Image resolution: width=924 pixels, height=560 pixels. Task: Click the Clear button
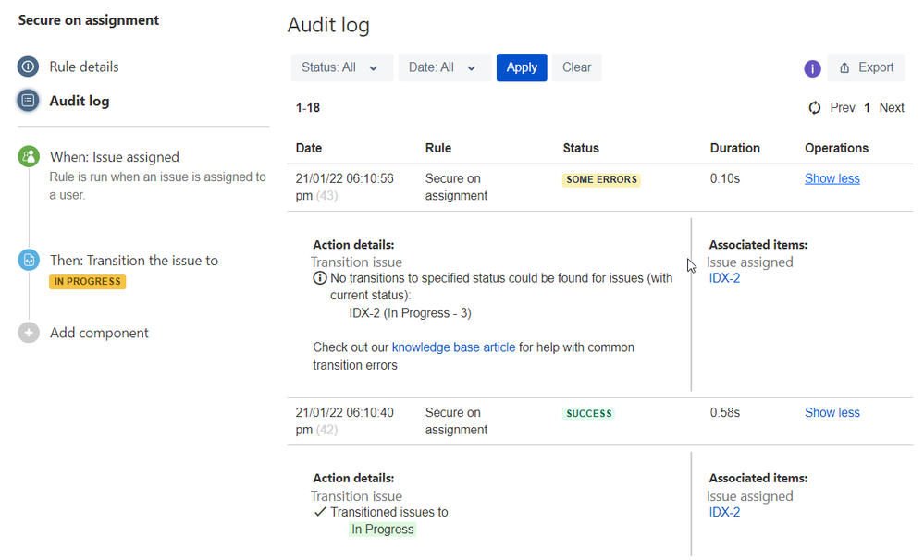576,67
